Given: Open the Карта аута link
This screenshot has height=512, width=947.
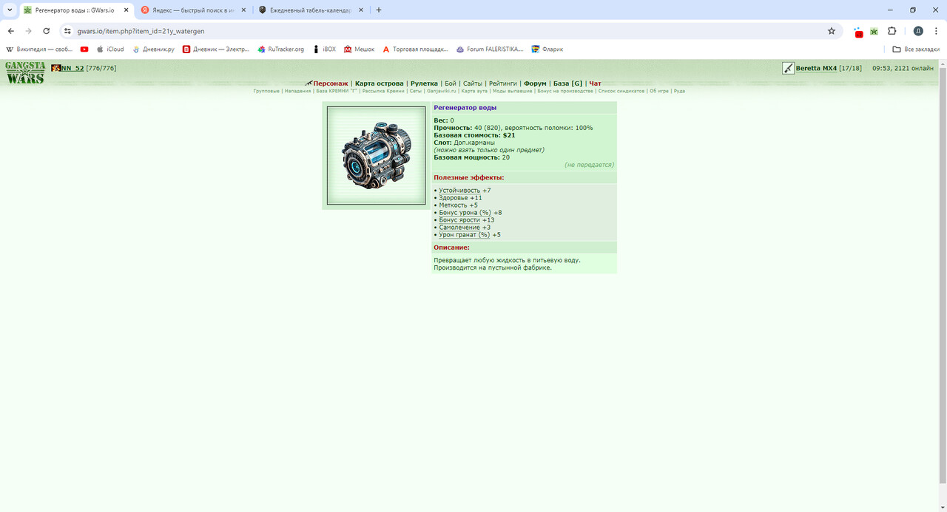Looking at the screenshot, I should pyautogui.click(x=474, y=91).
